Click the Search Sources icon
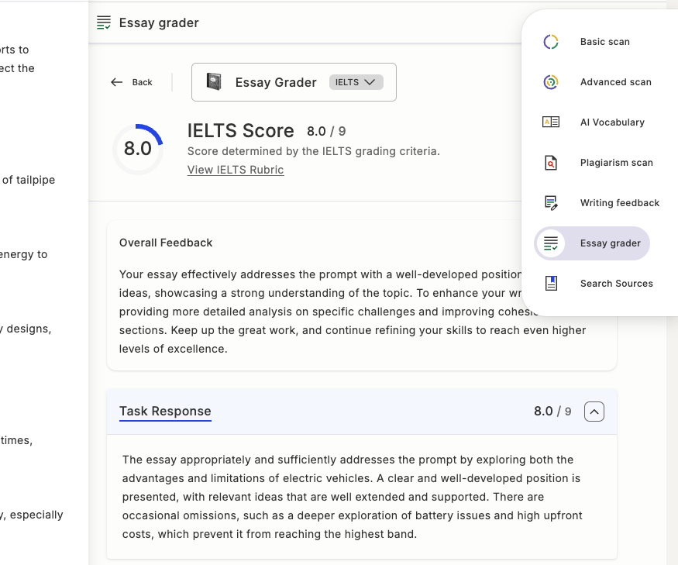Screen dimensions: 678x565 (551, 284)
